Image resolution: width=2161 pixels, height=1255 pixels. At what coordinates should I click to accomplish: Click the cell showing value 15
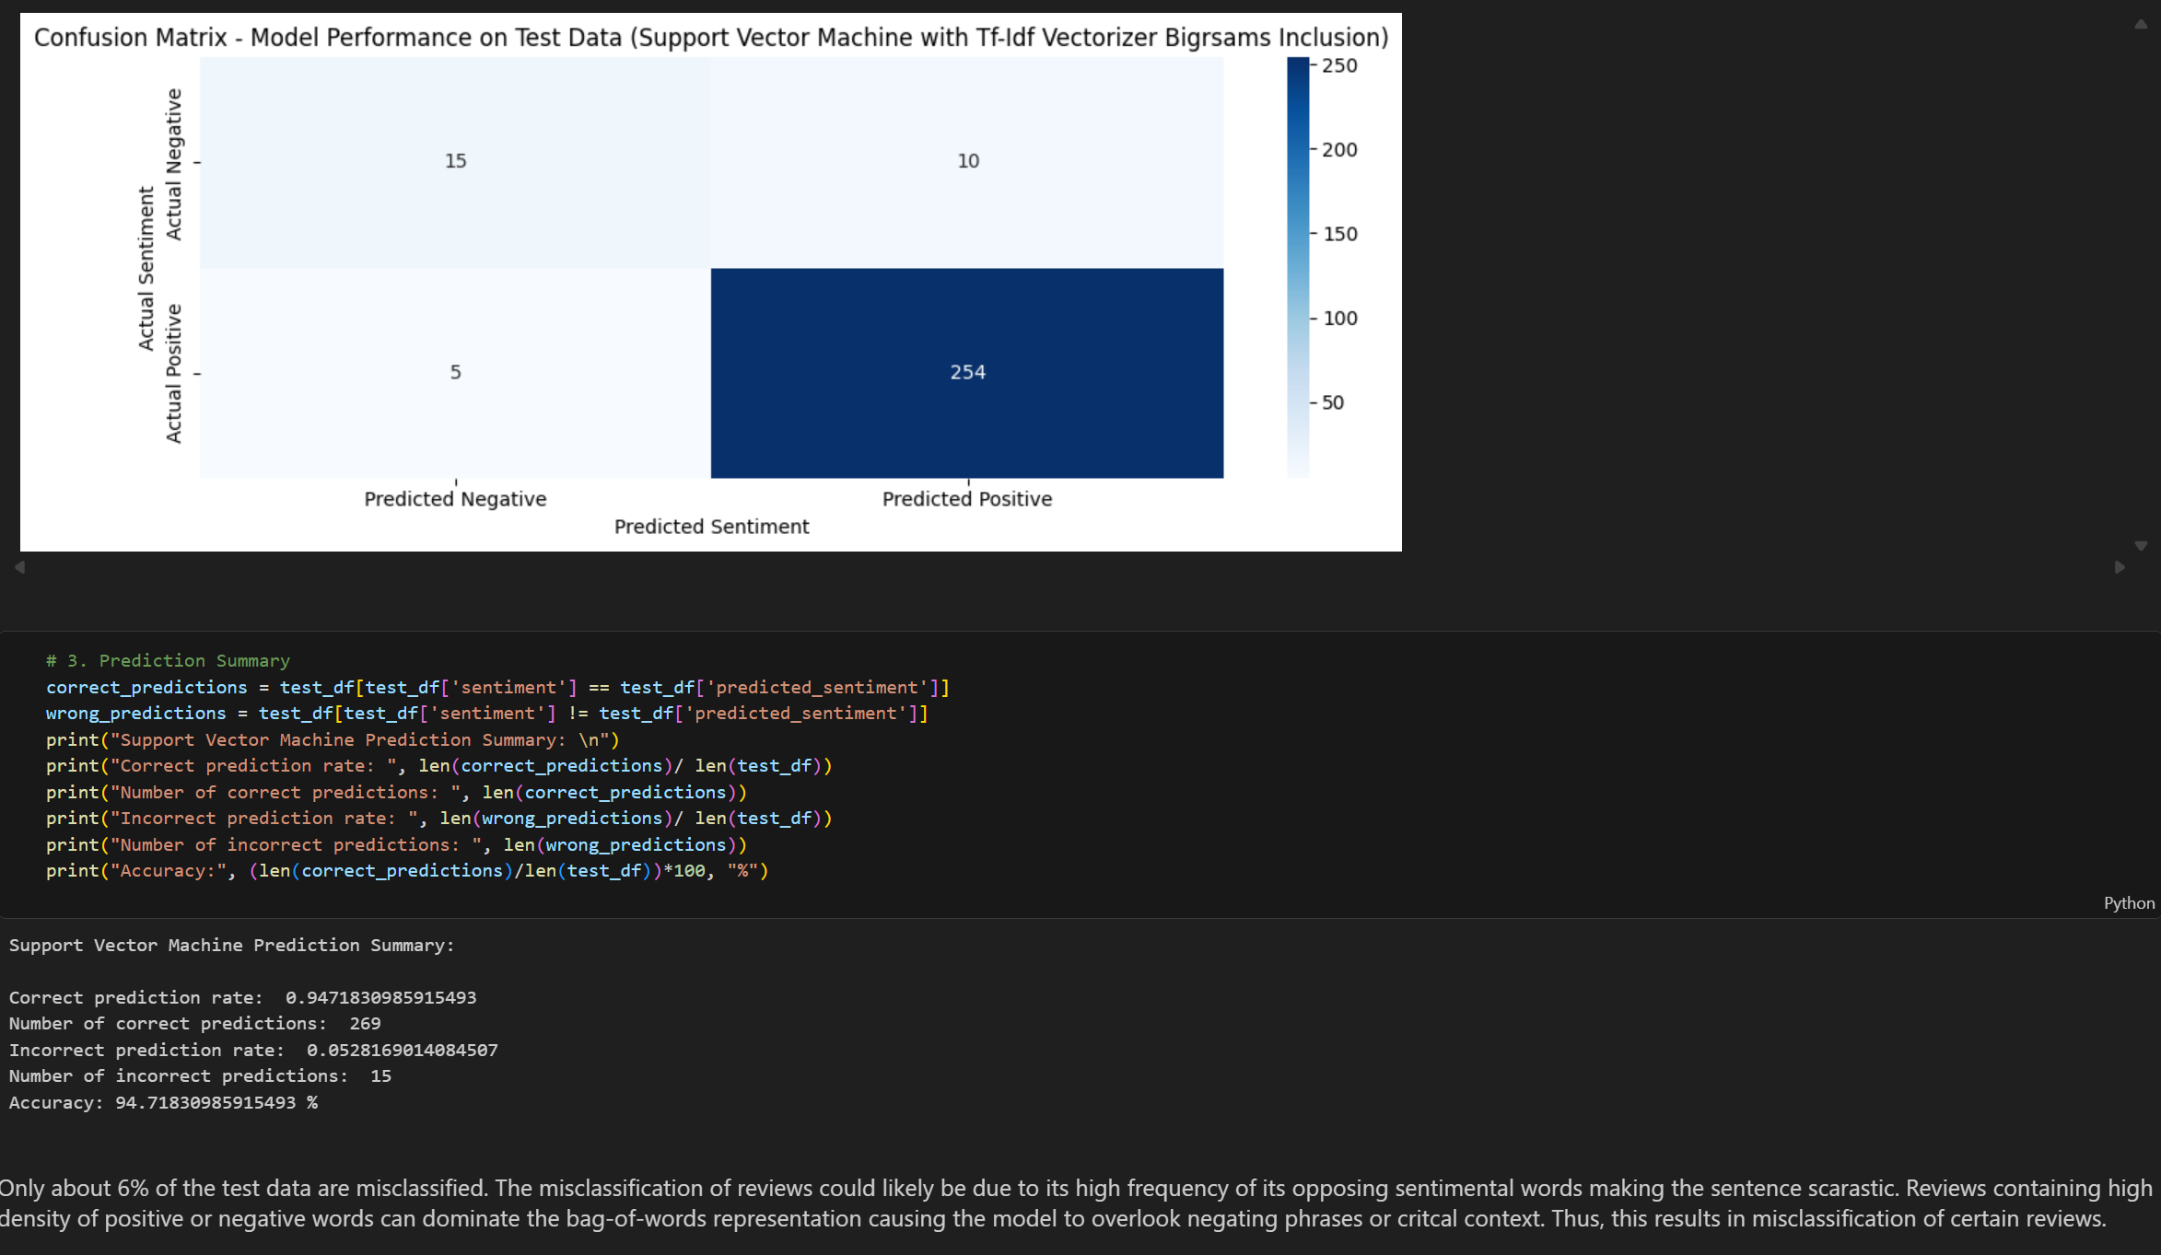click(x=455, y=161)
